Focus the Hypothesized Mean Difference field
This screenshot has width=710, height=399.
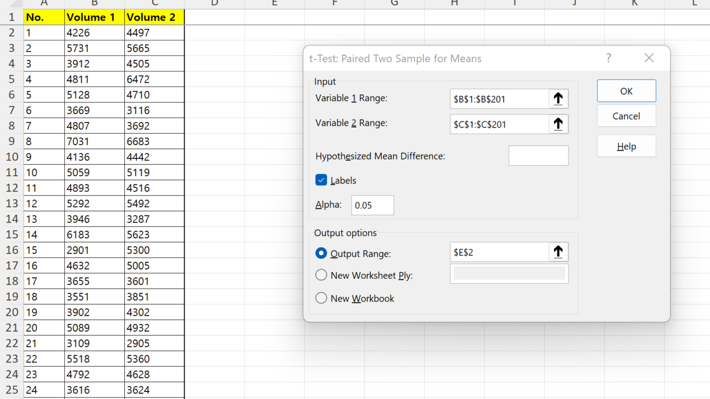[x=538, y=156]
